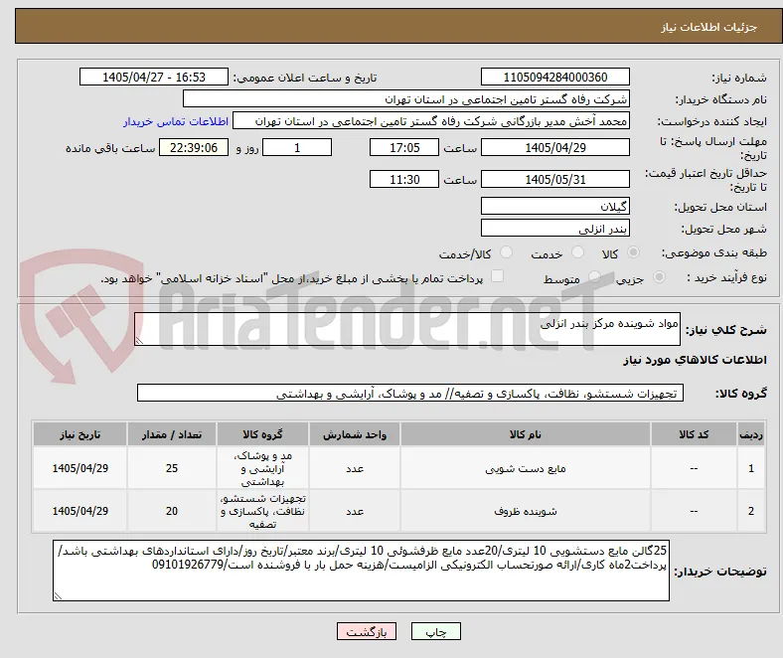Click the شرح کلی نیاز text area
The image size is (783, 658).
click(x=407, y=329)
